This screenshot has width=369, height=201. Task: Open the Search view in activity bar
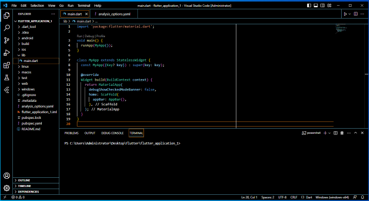[7, 28]
